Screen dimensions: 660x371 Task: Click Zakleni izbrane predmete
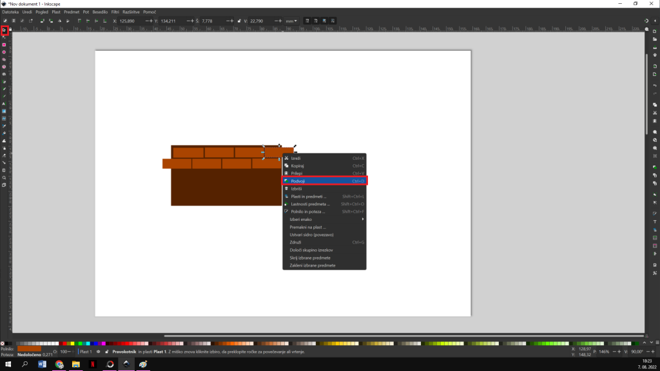[324, 265]
